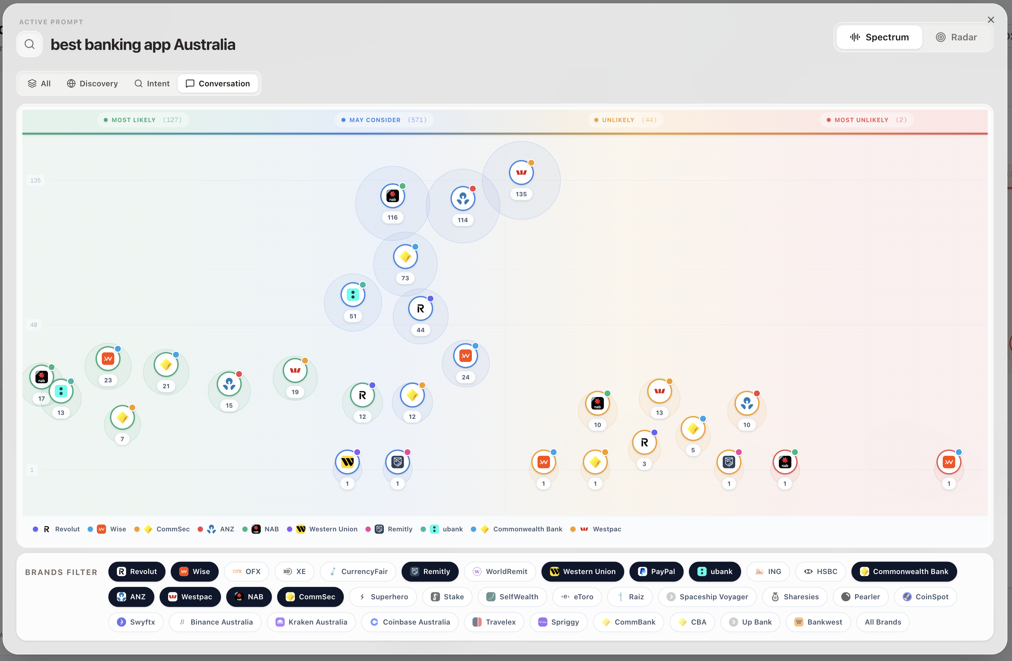Switch to Radar view
1012x661 pixels.
[x=956, y=37]
